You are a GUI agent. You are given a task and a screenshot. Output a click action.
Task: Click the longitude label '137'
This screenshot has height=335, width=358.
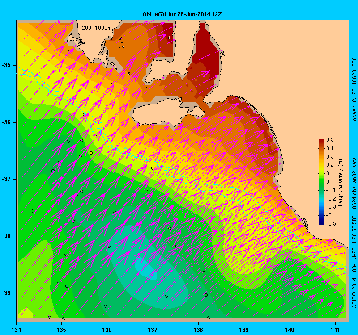(x=153, y=330)
